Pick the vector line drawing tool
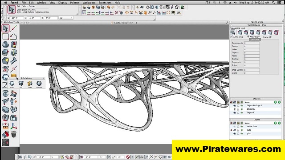This screenshot has width=285, height=160. click(14, 28)
